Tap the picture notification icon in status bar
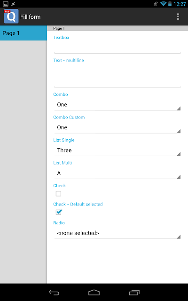 [x=6, y=4]
